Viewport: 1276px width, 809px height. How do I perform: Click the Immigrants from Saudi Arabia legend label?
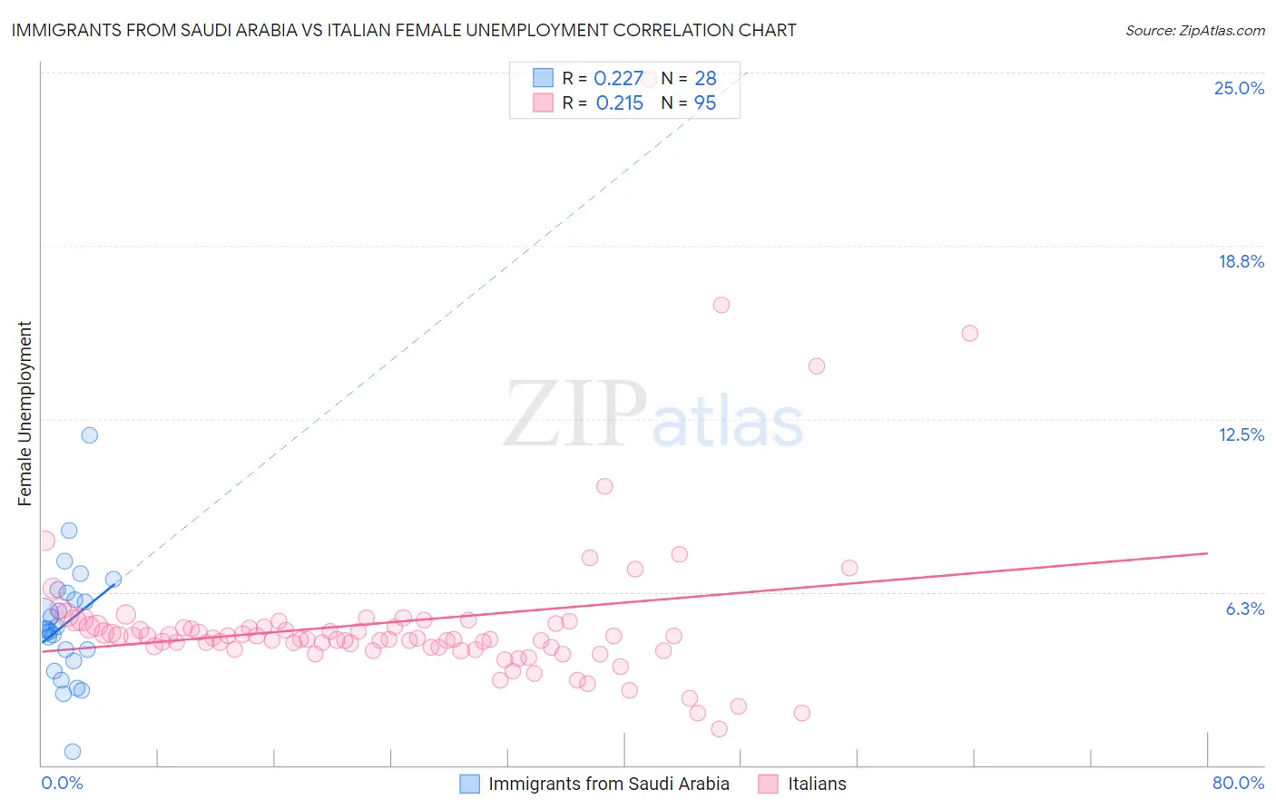pos(609,784)
